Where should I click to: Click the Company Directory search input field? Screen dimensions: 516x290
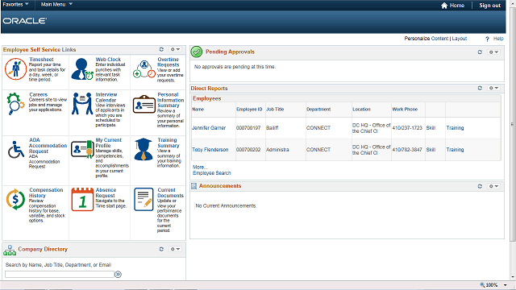click(60, 274)
